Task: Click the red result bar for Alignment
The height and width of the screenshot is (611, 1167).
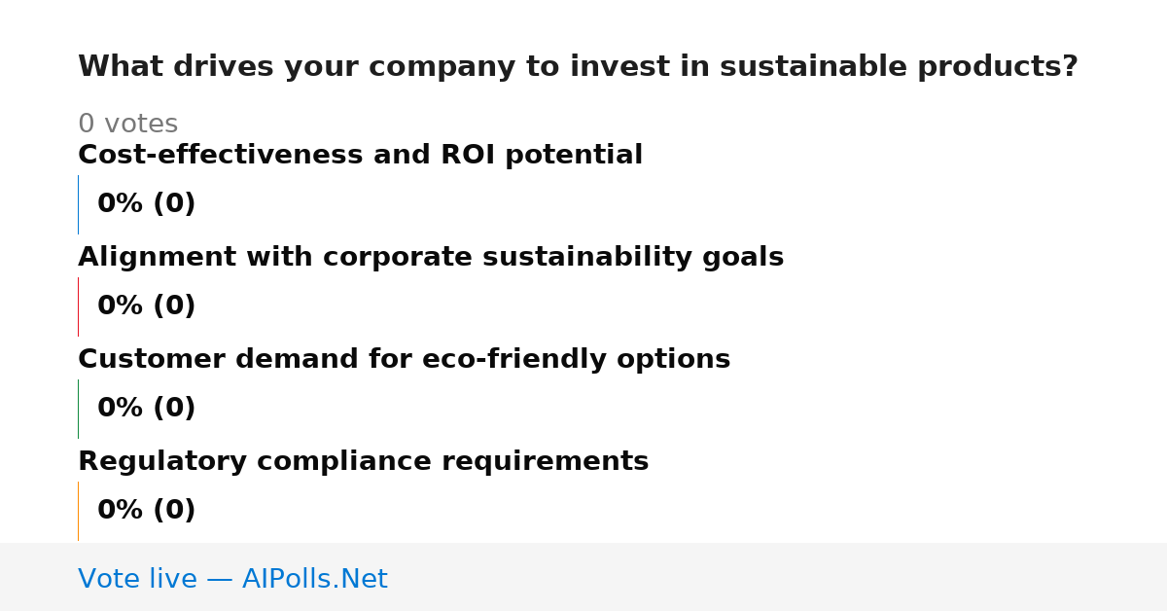Action: 78,306
